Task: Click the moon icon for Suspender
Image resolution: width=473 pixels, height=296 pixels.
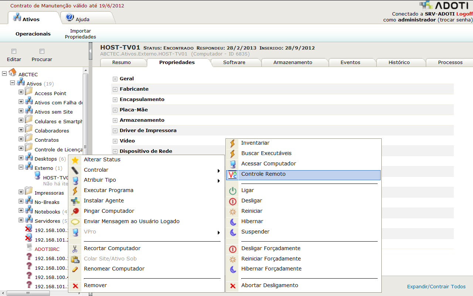Action: click(x=233, y=233)
